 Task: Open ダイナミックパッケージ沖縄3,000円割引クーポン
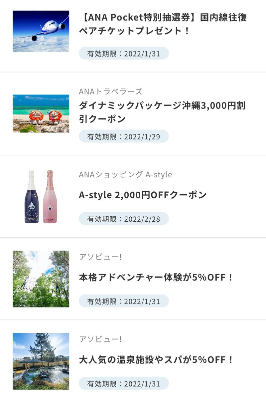tap(162, 112)
